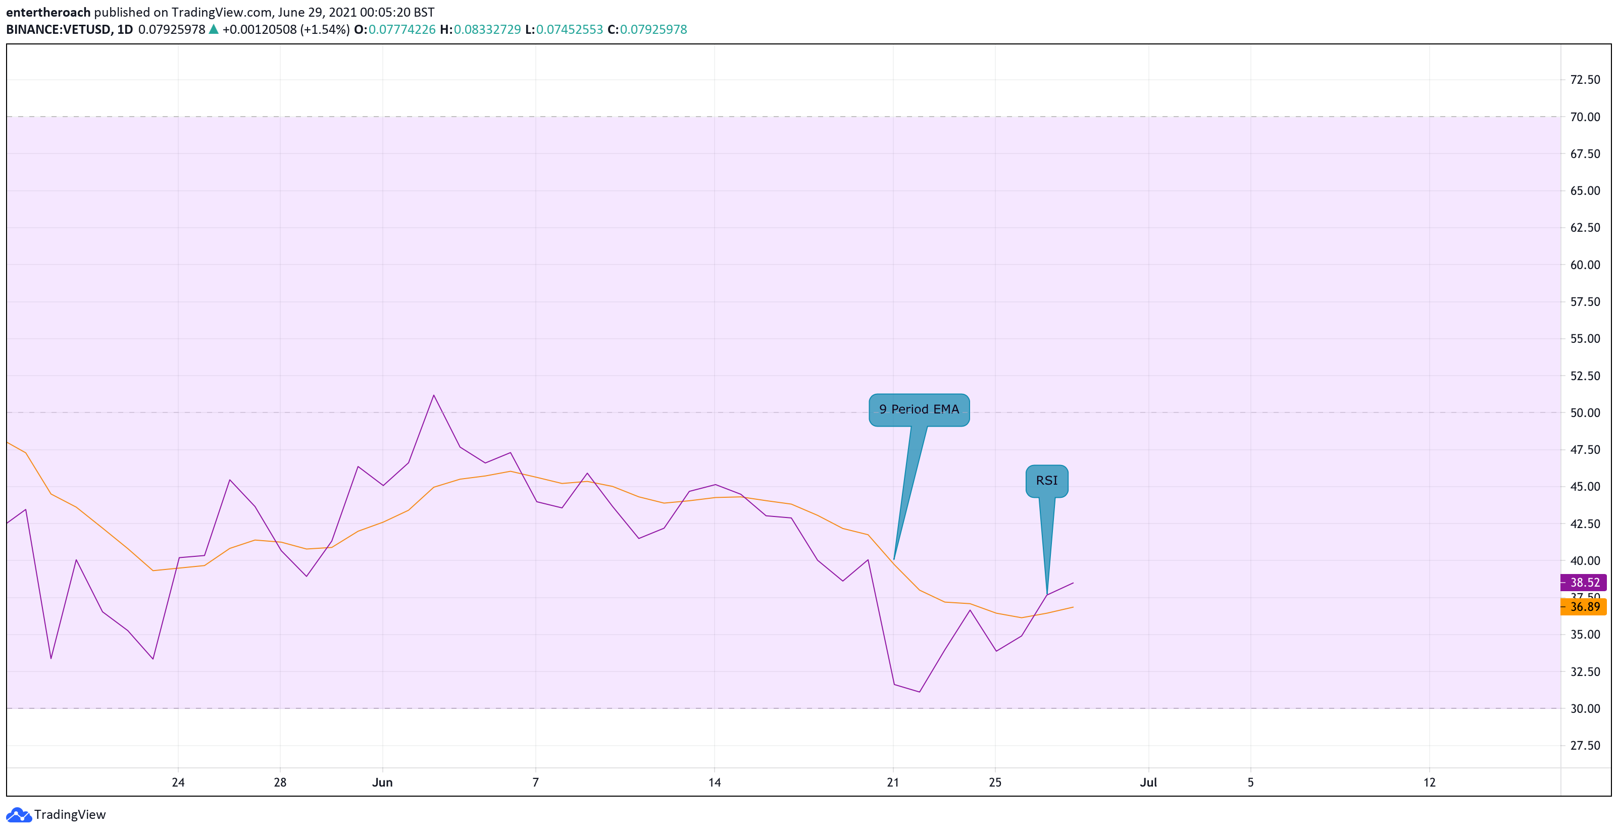Click the TradingView text link at bottom
Image resolution: width=1618 pixels, height=833 pixels.
point(70,815)
